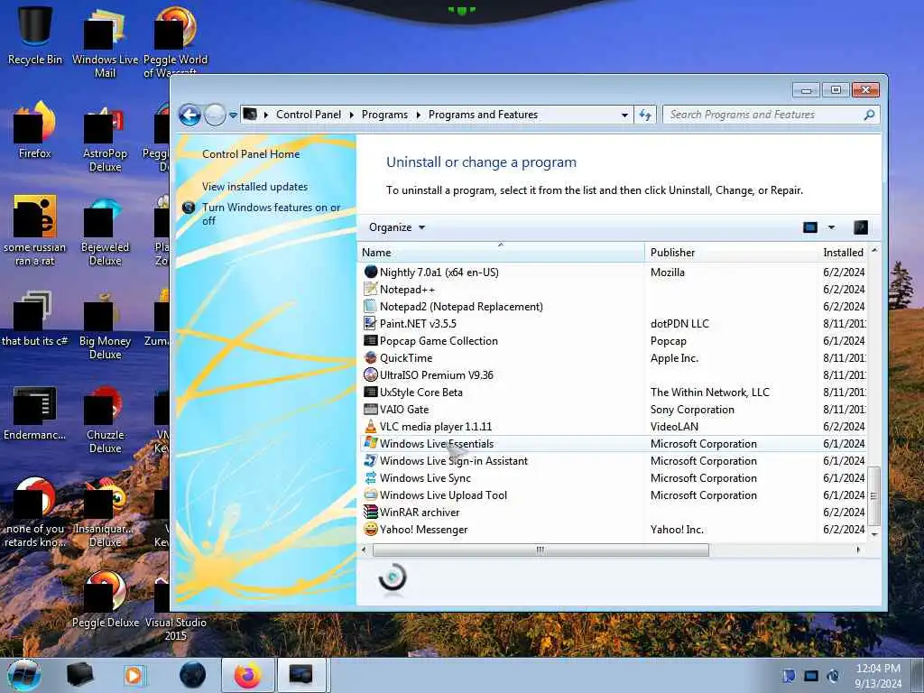Open Nightly browser from taskbar
Viewport: 924px width, 693px height.
tap(192, 675)
